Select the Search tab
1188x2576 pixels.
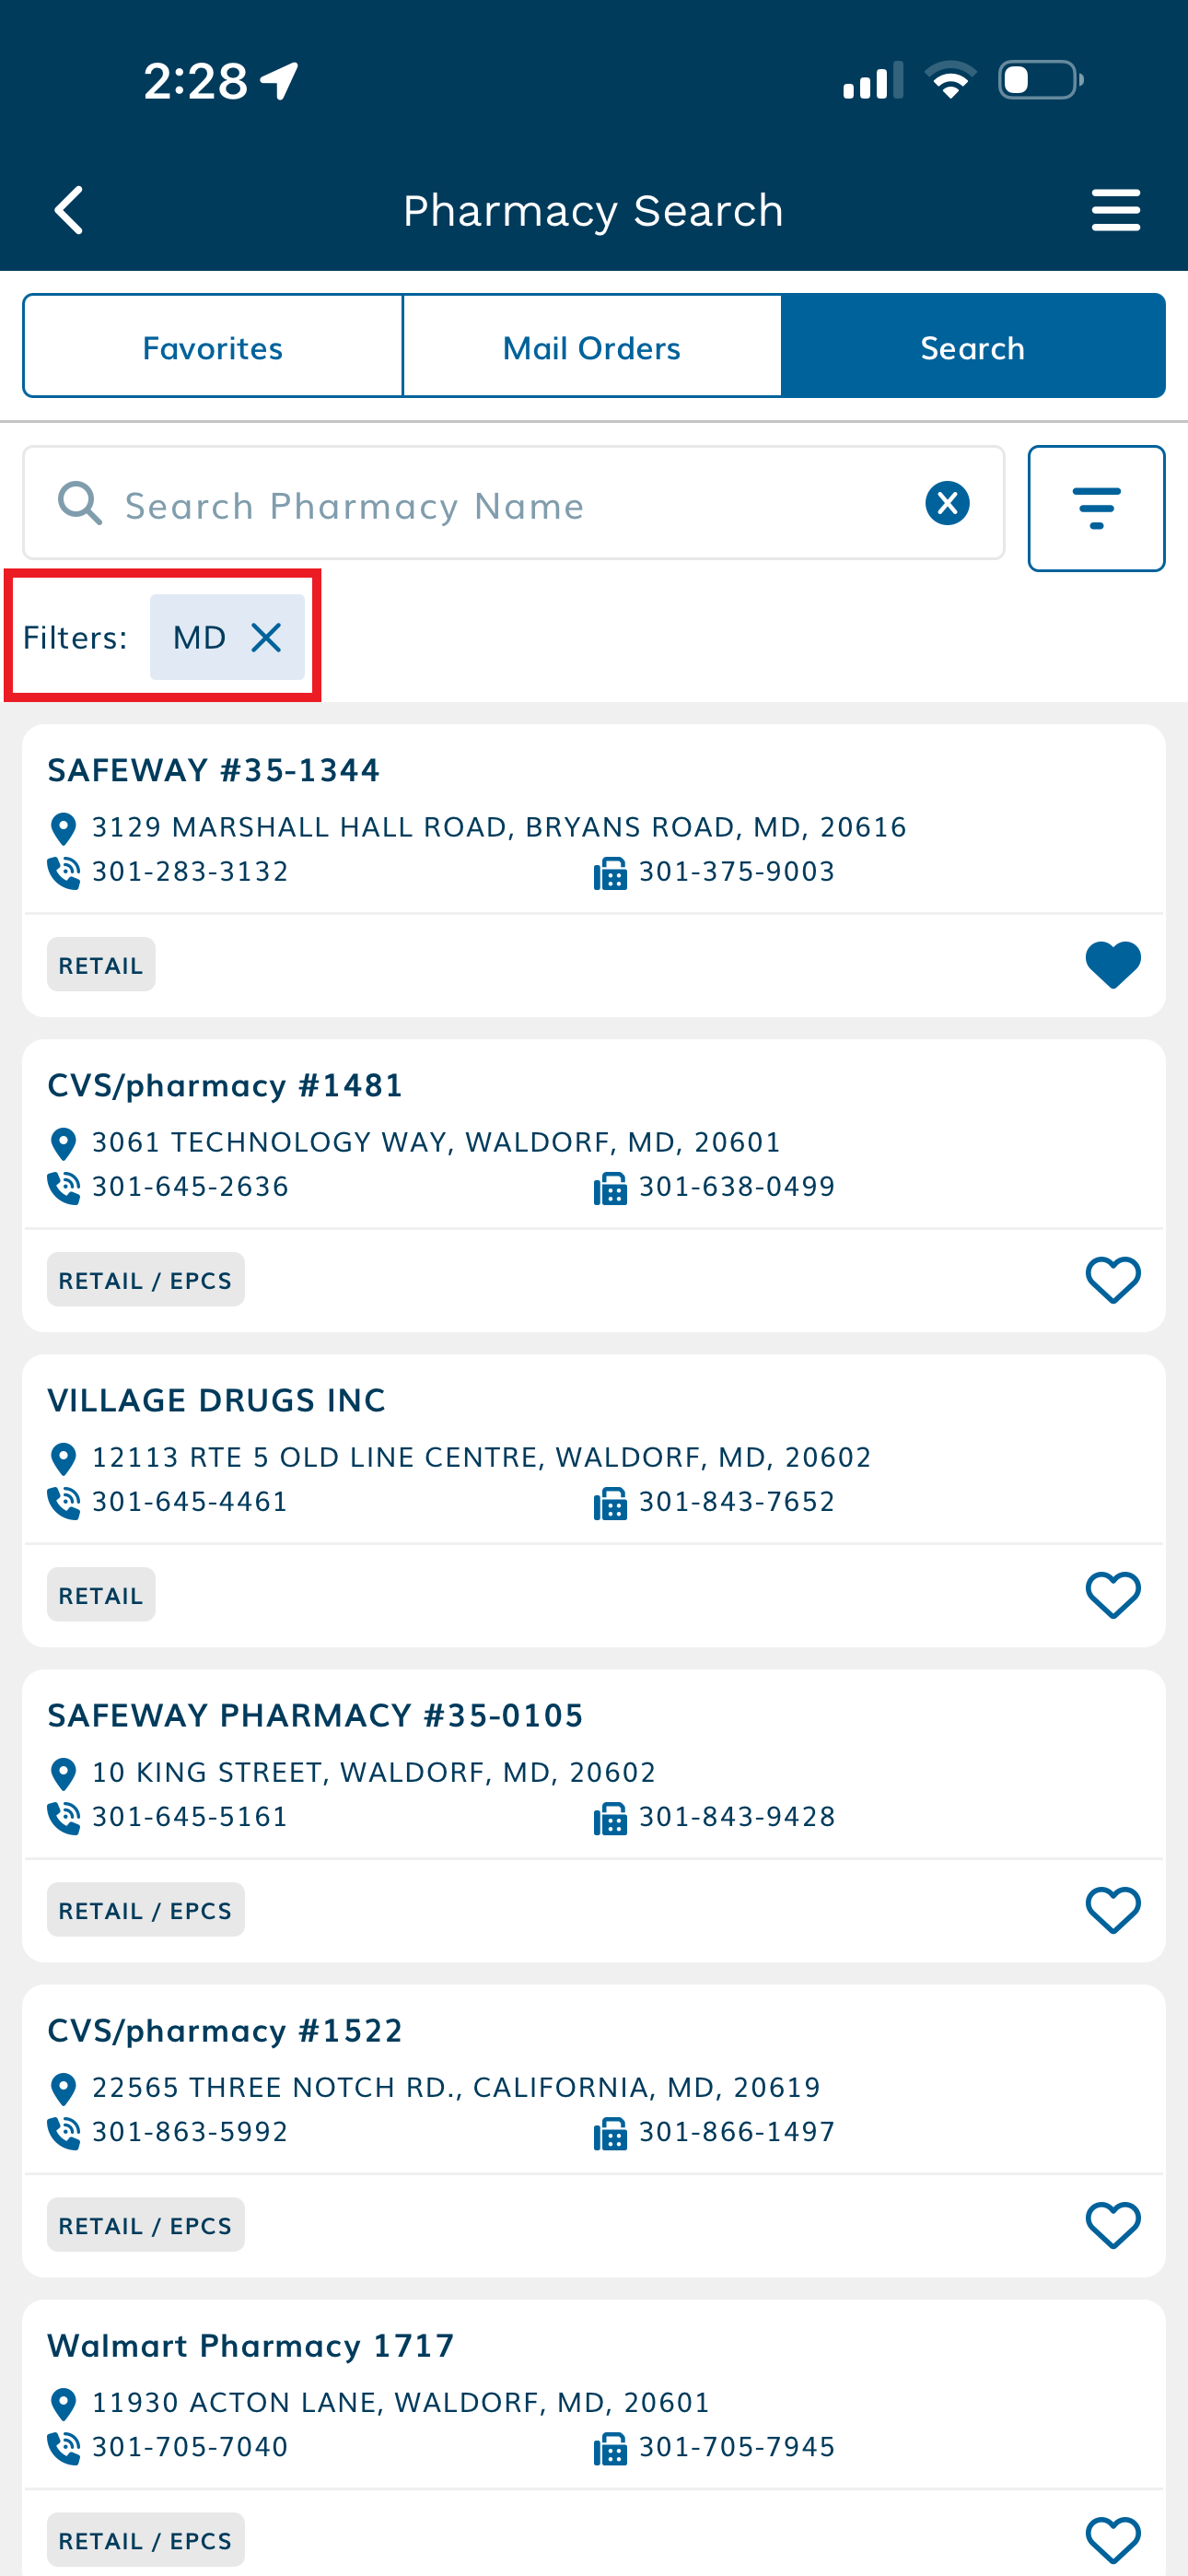pyautogui.click(x=972, y=347)
